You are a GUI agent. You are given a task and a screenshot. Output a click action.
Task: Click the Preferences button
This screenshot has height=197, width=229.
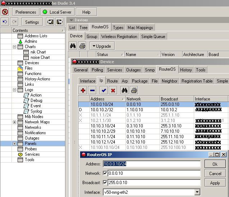tap(26, 12)
